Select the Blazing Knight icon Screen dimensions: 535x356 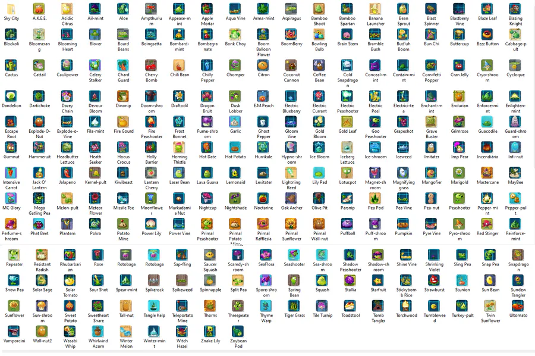[515, 9]
